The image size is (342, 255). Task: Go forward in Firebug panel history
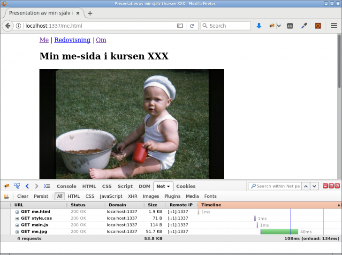click(37, 186)
